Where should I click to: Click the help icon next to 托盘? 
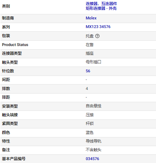(97, 36)
